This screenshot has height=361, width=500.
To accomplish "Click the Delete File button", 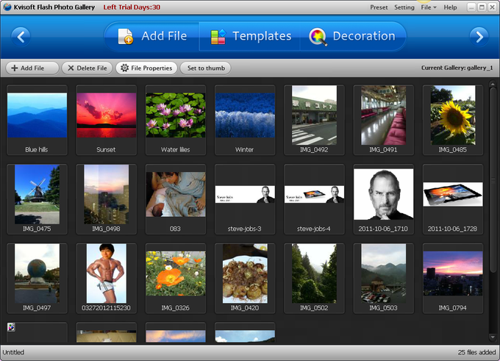I will (x=87, y=68).
